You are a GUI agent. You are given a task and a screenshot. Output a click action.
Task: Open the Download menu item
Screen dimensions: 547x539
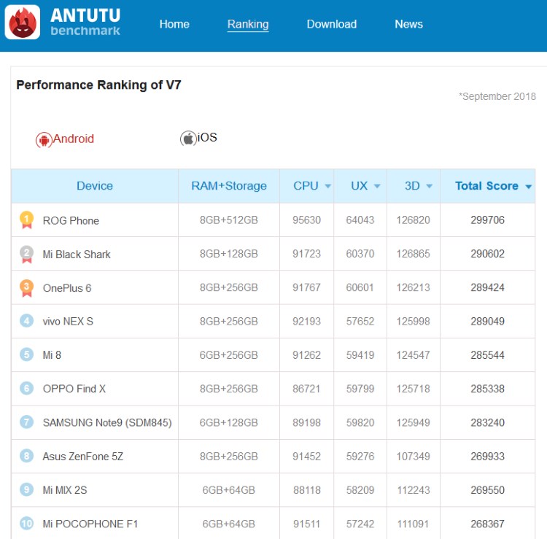(332, 24)
